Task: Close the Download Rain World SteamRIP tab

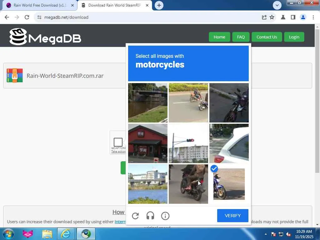Action: 147,5
